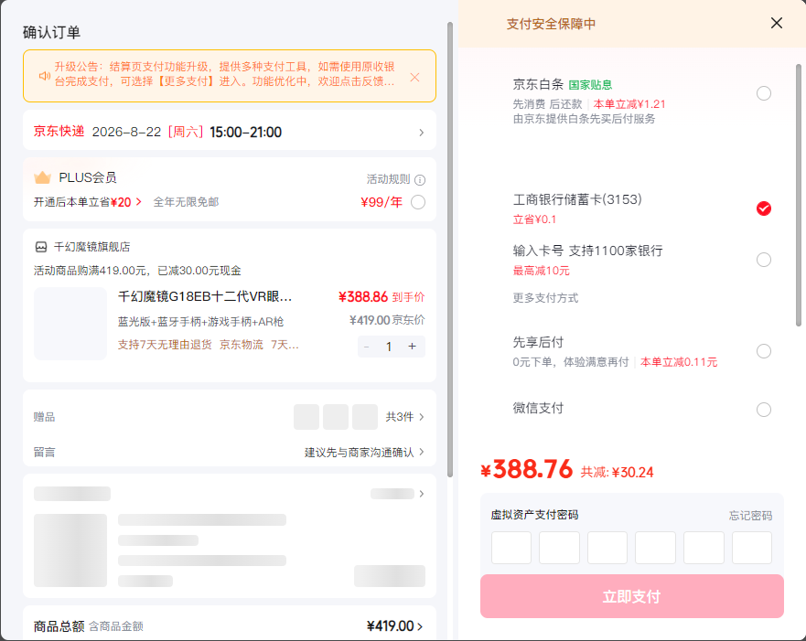
Task: Open product title 千幻魔镜G18EB十二代VR眼
Action: pyautogui.click(x=205, y=296)
